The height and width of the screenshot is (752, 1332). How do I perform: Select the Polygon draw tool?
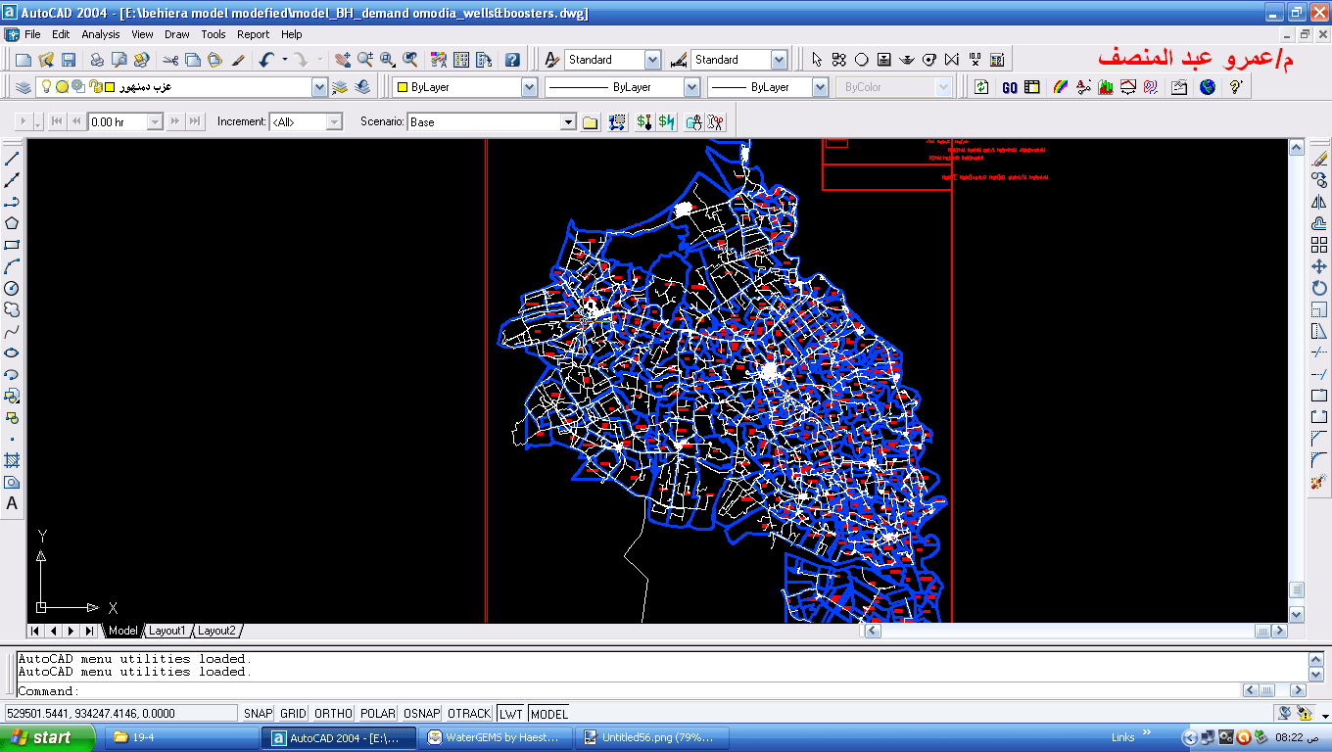point(12,223)
